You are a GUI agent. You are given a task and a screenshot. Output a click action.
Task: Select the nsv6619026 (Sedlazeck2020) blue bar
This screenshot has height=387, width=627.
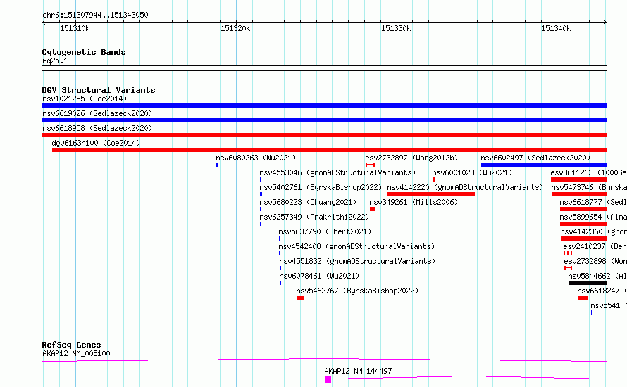point(324,120)
